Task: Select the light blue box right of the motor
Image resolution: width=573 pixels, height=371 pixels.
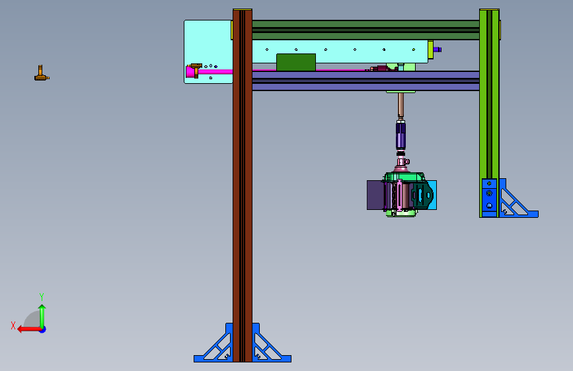Action: click(x=432, y=195)
